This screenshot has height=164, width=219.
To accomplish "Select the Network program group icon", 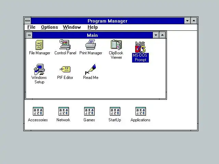I will click(64, 111).
